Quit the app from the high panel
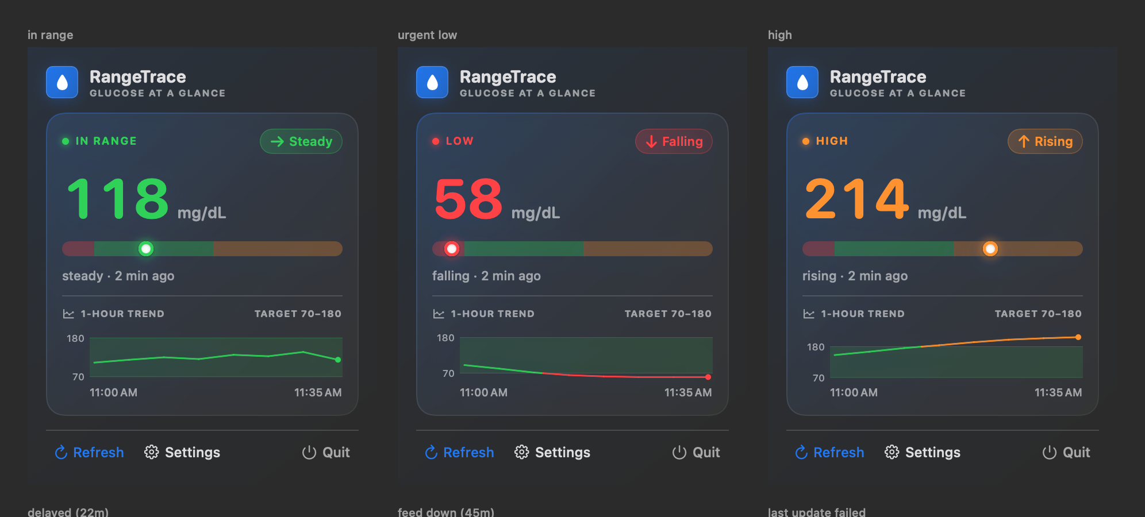Image resolution: width=1145 pixels, height=517 pixels. coord(1066,452)
